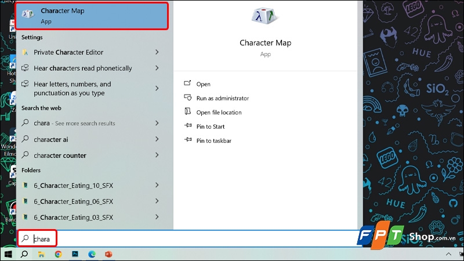Click search icon beside 'character ai'

pos(26,139)
